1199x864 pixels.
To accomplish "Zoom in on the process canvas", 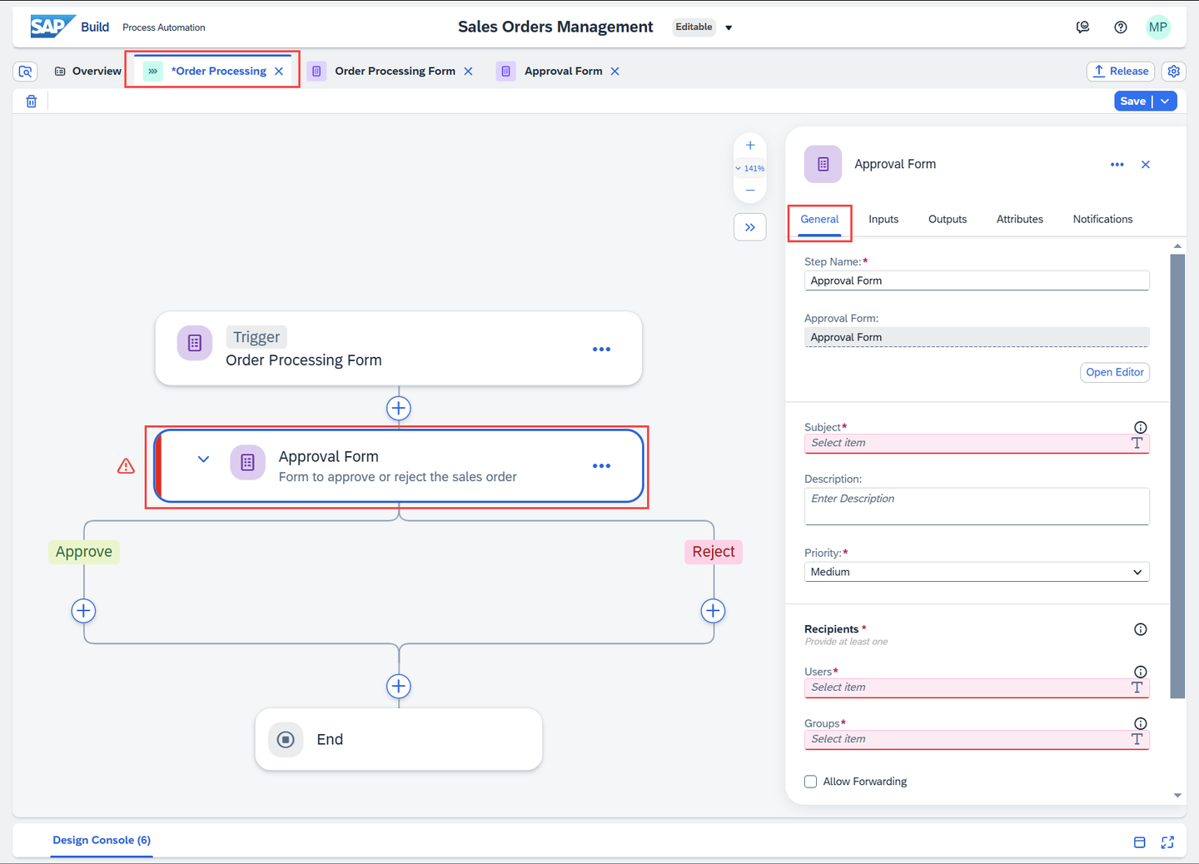I will pos(750,146).
